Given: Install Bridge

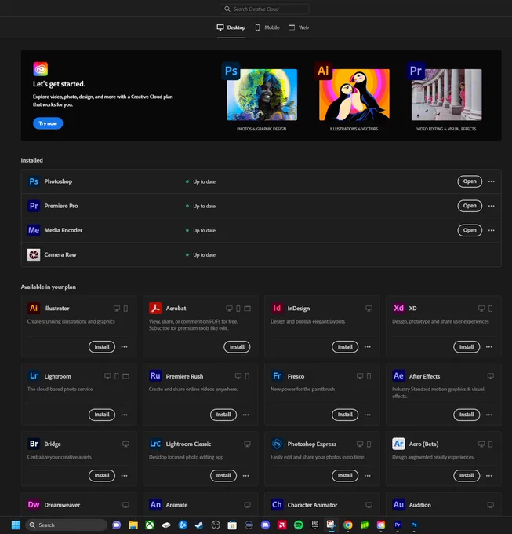Looking at the screenshot, I should (102, 475).
